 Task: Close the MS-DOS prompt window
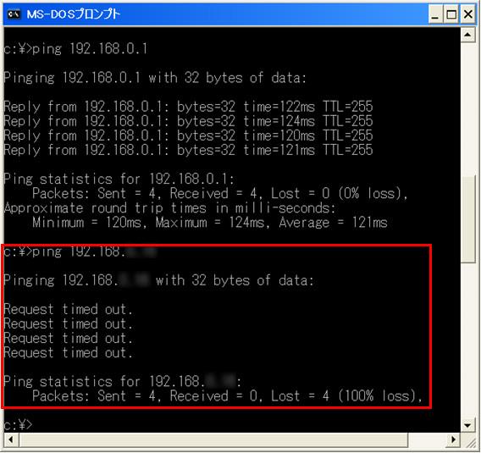468,14
